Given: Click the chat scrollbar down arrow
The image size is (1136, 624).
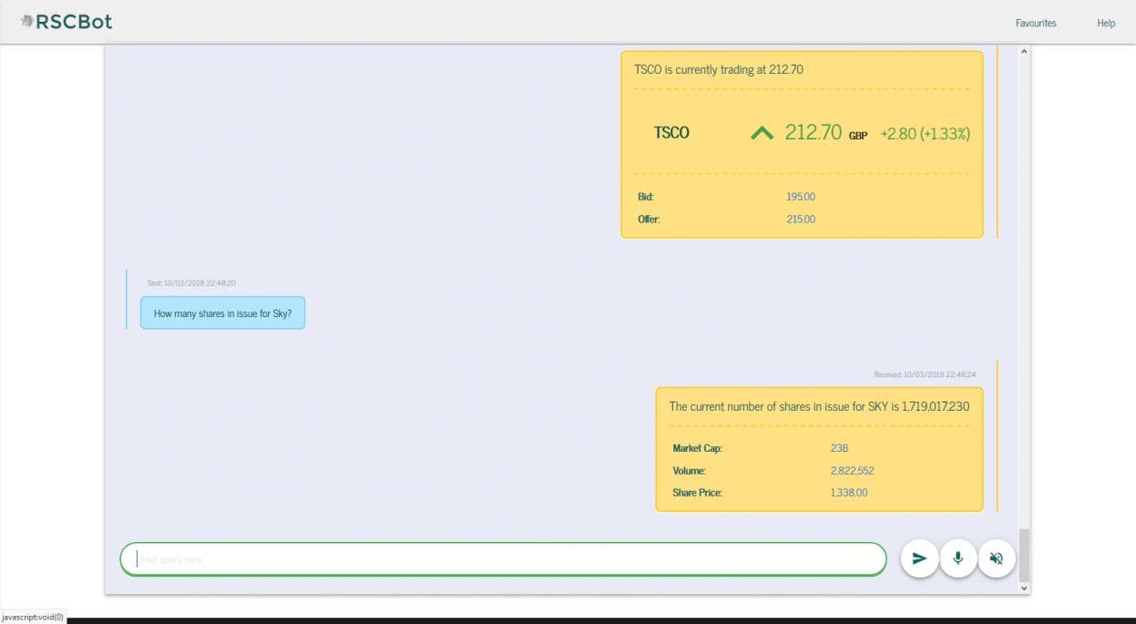Looking at the screenshot, I should pos(1023,588).
